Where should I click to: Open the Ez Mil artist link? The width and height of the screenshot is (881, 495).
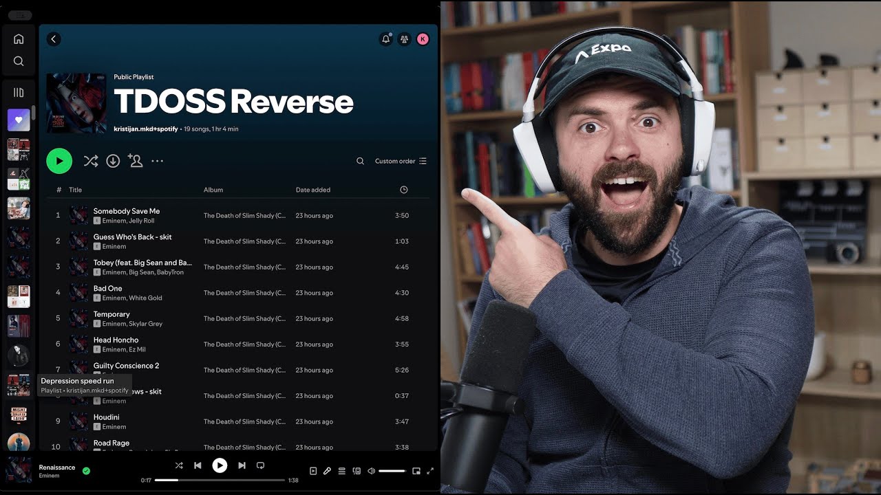(x=137, y=349)
